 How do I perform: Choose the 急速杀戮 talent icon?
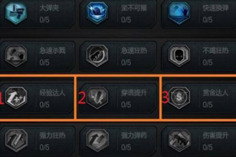[x=16, y=56]
